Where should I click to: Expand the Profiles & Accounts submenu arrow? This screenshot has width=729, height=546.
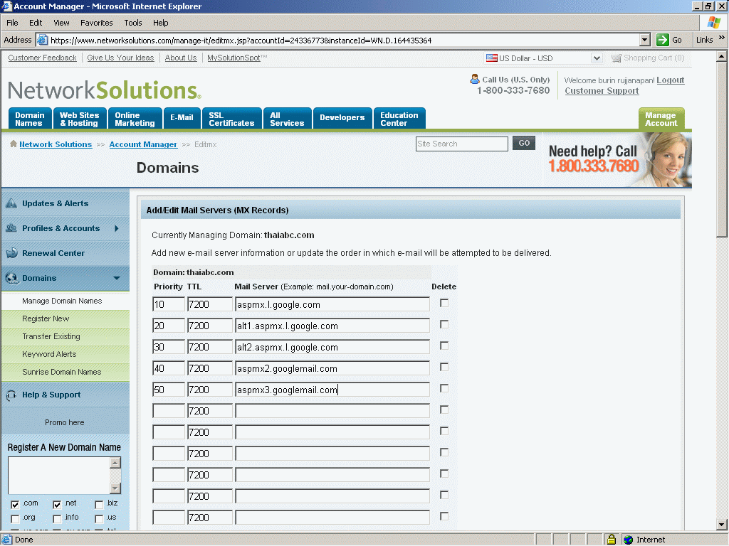pyautogui.click(x=117, y=228)
